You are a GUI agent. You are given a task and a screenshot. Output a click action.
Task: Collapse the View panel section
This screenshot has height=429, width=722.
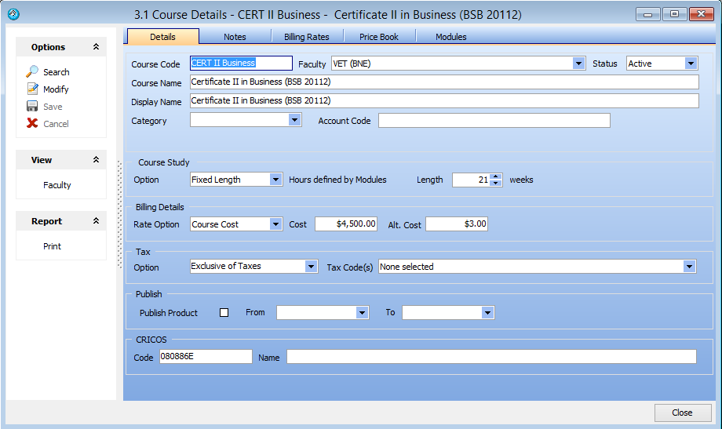pos(96,160)
